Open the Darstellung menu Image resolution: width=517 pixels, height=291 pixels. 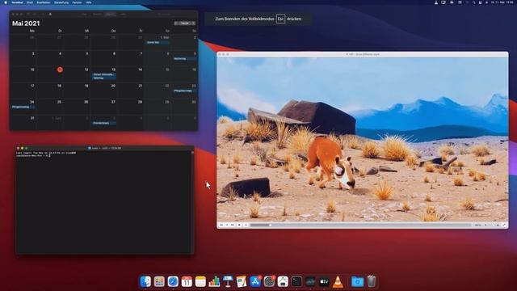click(x=61, y=2)
